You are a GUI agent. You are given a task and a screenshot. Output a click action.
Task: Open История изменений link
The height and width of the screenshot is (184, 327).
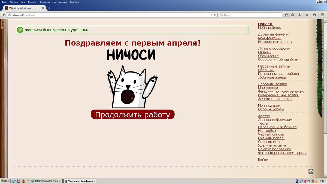coord(275,42)
